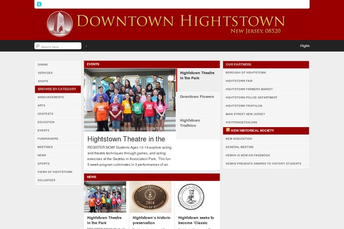Open HEWHS Is Now on Facebook item

pos(248,156)
